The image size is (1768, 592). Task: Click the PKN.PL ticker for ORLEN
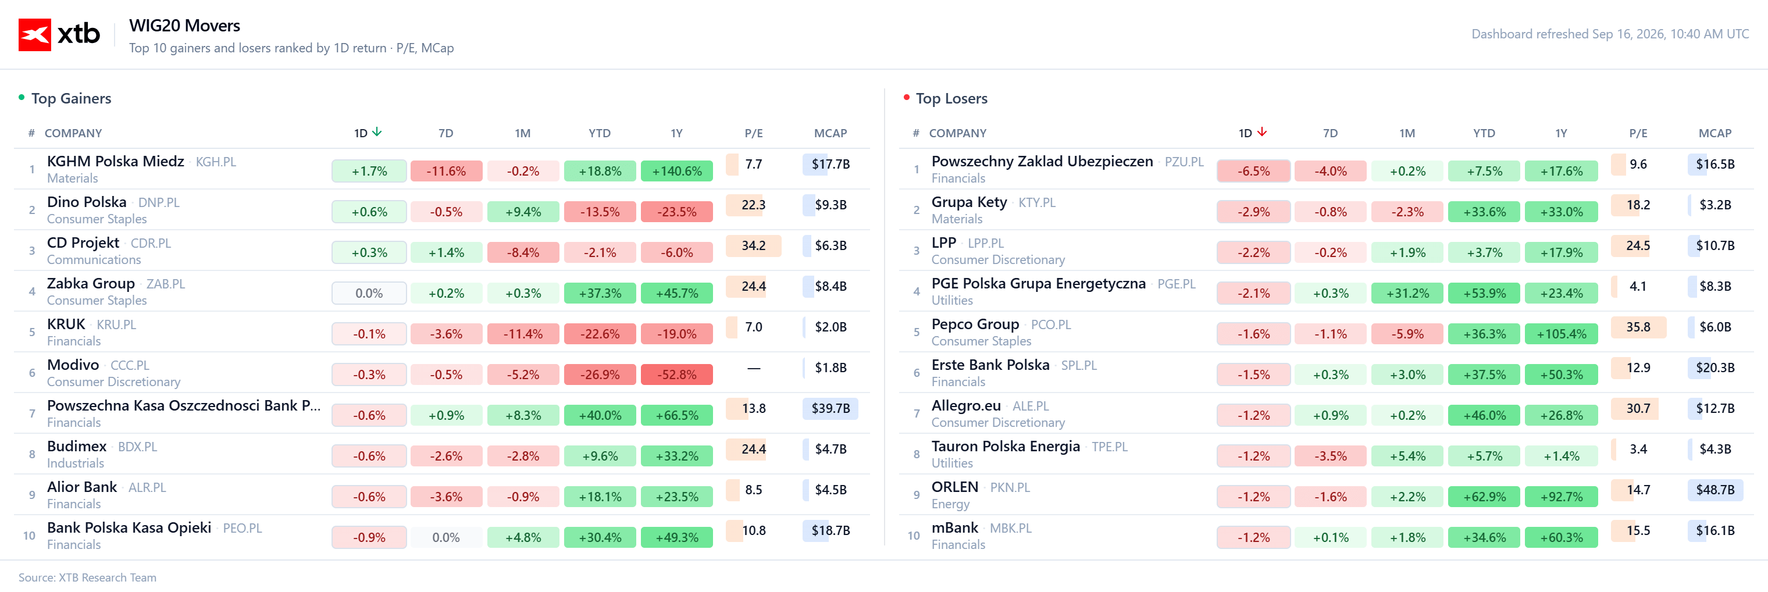1010,488
